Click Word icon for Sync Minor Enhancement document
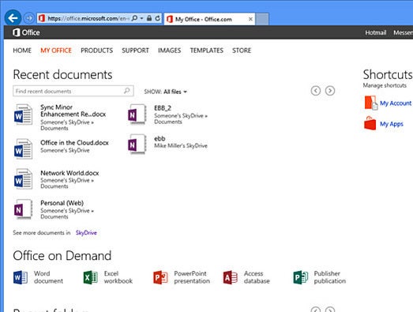 coord(23,115)
